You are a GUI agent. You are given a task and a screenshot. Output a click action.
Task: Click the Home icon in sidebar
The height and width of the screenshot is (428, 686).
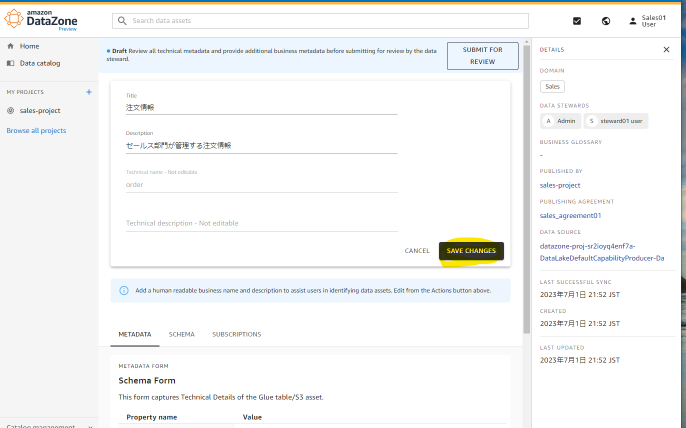click(10, 46)
